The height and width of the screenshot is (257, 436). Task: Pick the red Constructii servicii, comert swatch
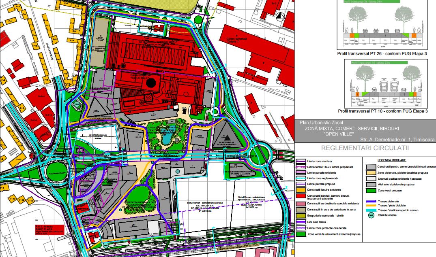[x=301, y=197]
